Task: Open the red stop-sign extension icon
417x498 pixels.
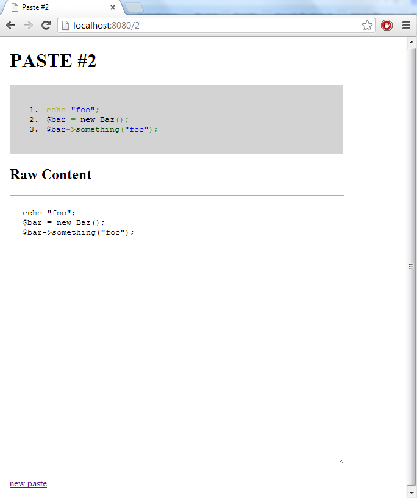Action: pyautogui.click(x=387, y=25)
